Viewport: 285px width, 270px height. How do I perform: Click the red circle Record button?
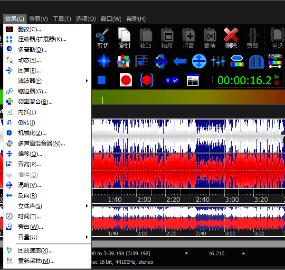(125, 80)
